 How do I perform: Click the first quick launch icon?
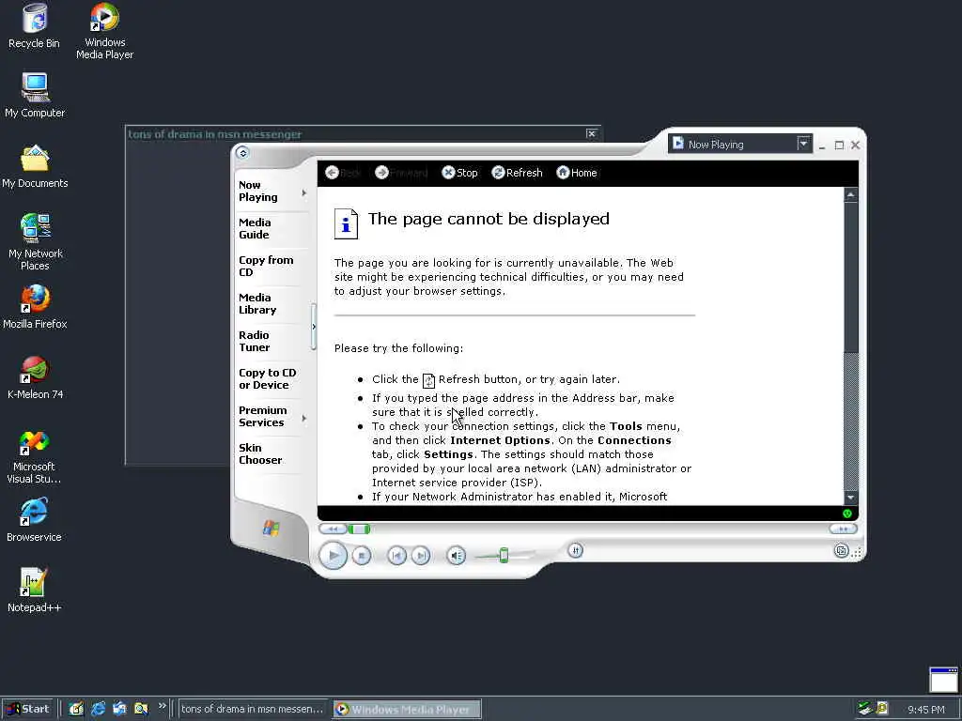(x=76, y=709)
